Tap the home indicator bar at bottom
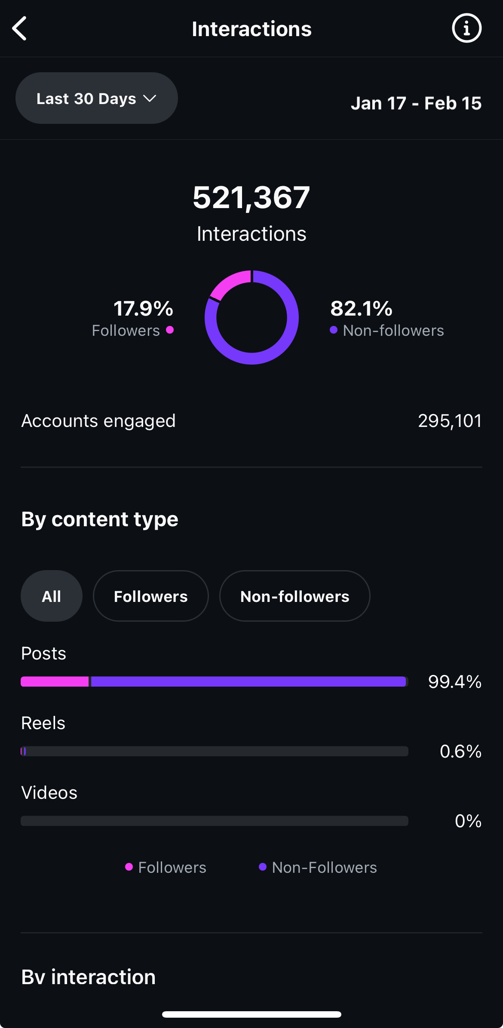This screenshot has height=1028, width=503. click(252, 1014)
